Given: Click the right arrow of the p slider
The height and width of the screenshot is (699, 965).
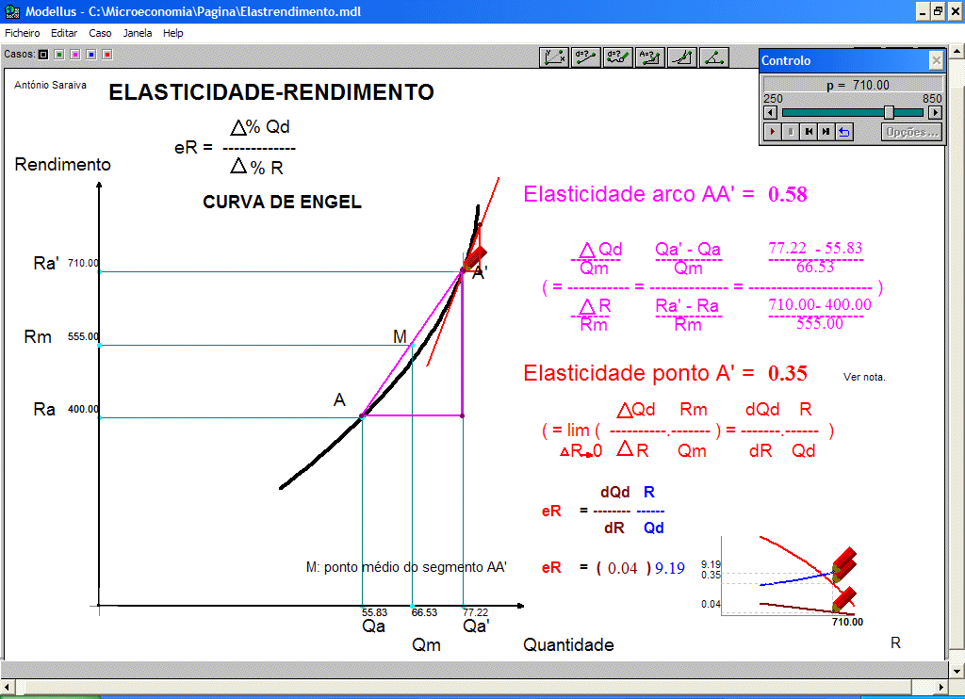Looking at the screenshot, I should point(935,112).
